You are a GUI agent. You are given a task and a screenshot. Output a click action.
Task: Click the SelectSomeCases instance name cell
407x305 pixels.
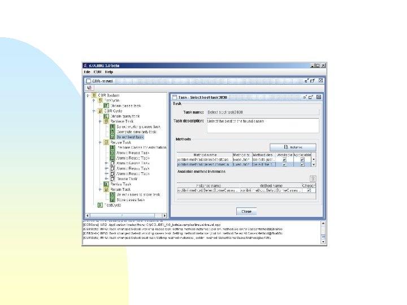click(209, 190)
